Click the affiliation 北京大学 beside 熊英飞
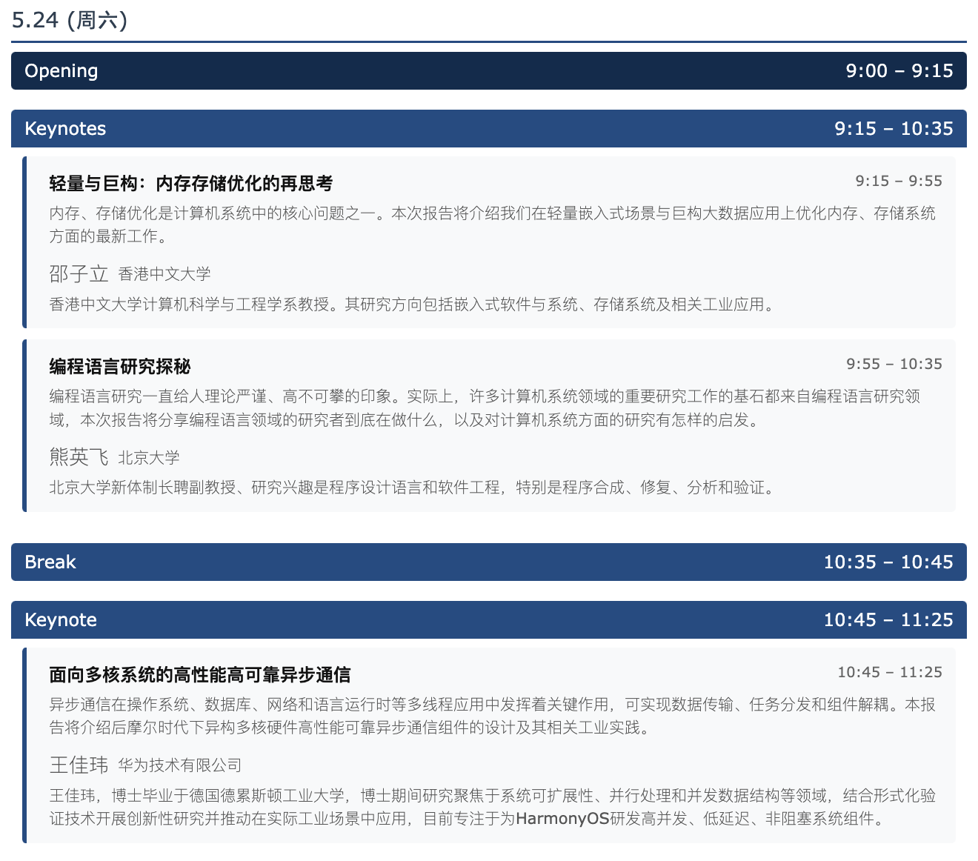The height and width of the screenshot is (861, 978). (149, 458)
